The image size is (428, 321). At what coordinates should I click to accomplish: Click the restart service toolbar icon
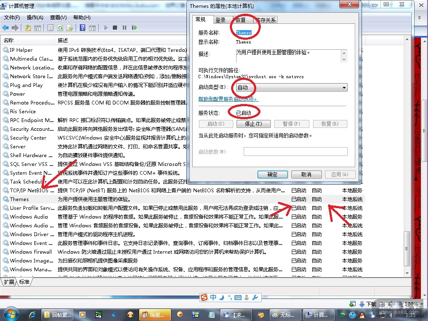tap(134, 28)
